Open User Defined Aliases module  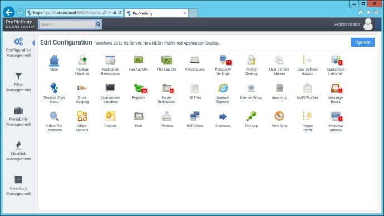[x=279, y=65]
